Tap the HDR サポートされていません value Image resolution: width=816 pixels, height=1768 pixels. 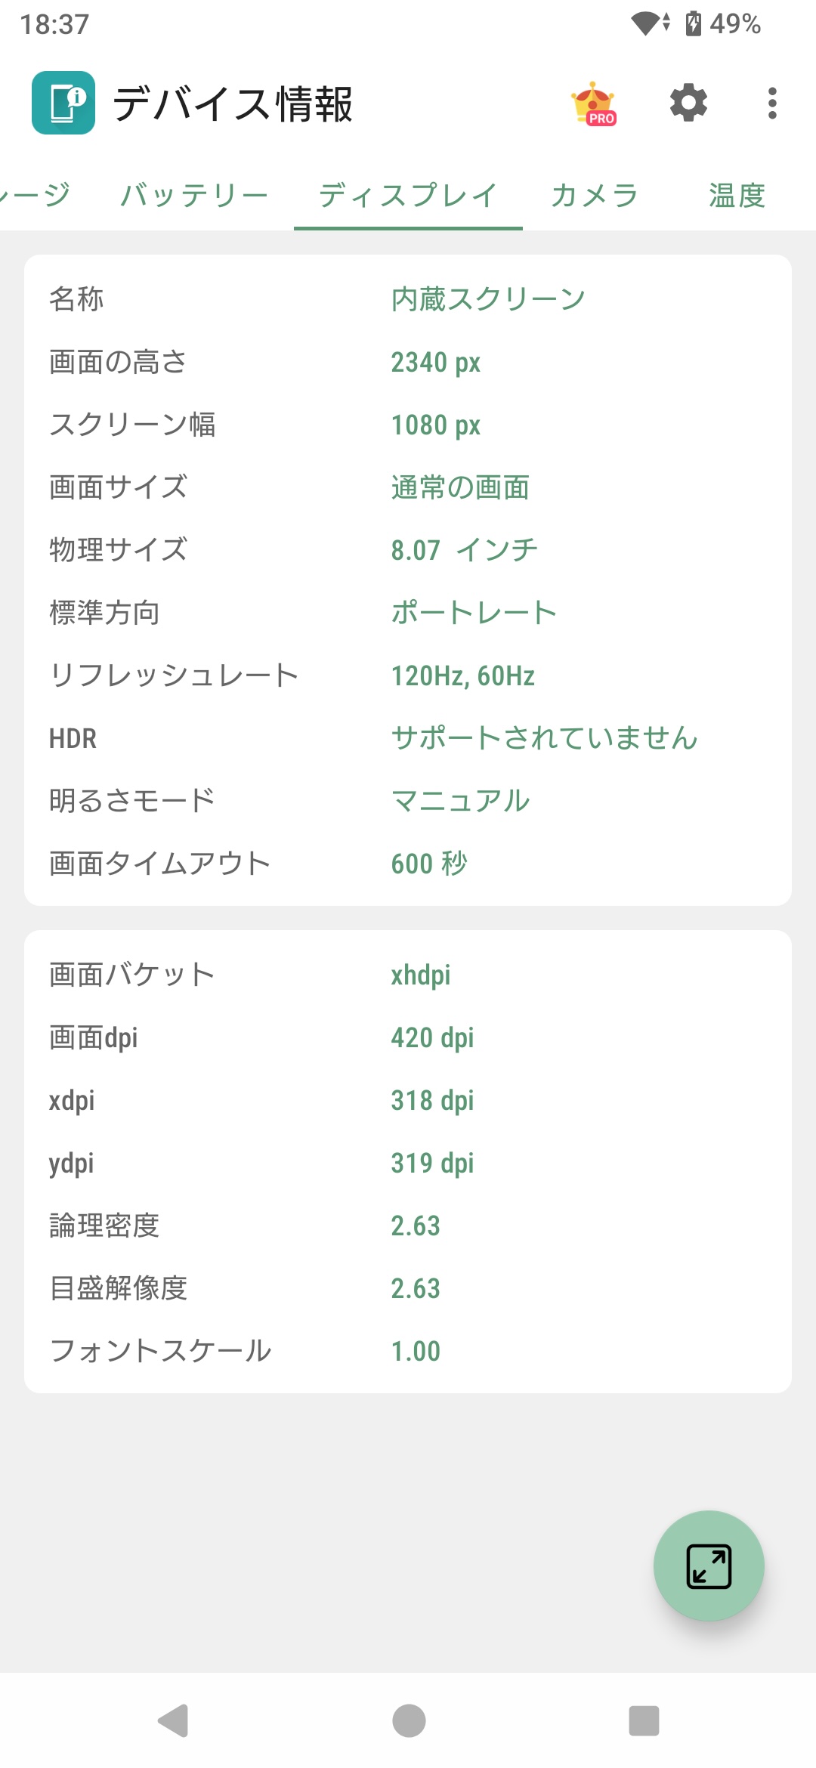click(x=544, y=738)
